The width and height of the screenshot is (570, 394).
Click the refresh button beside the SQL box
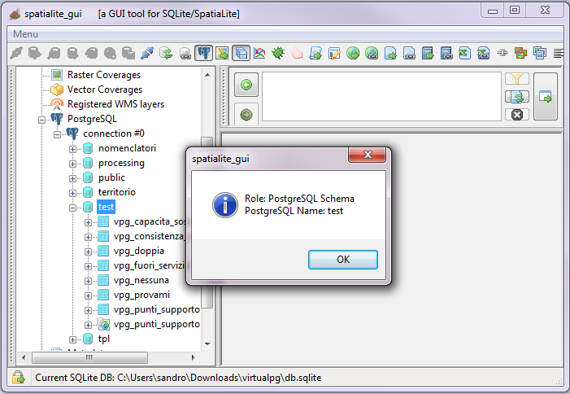pos(517,97)
